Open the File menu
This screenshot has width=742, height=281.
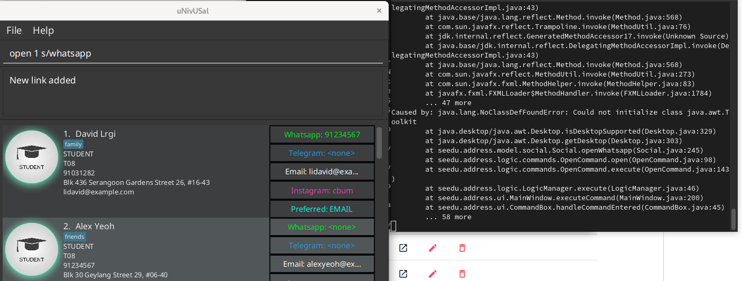[14, 31]
